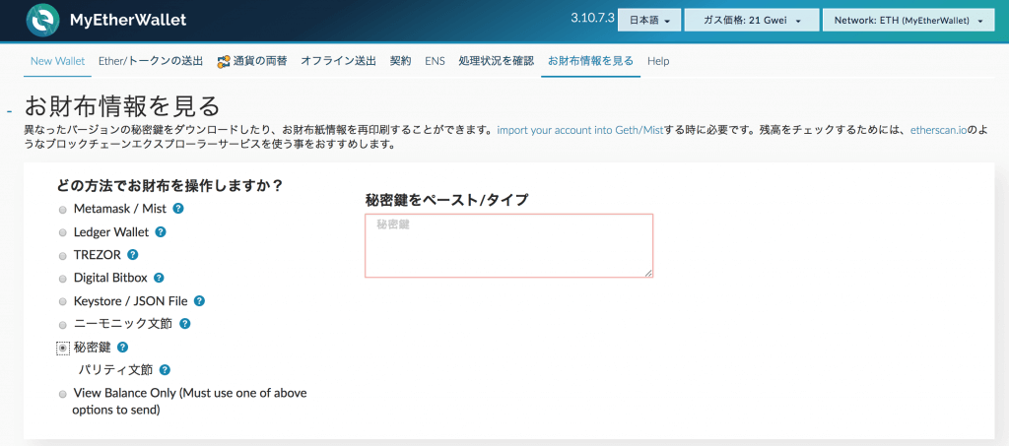Select the View Balance Only radio button

(x=62, y=394)
